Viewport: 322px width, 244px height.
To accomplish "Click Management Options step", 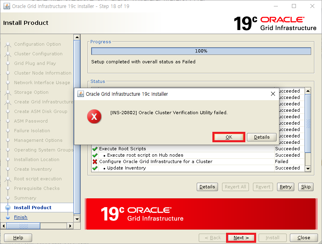I will point(38,140).
